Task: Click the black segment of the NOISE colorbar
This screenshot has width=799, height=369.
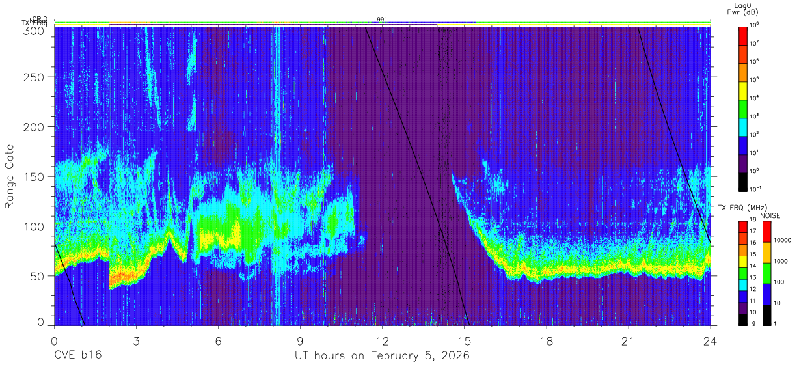Action: pos(766,314)
